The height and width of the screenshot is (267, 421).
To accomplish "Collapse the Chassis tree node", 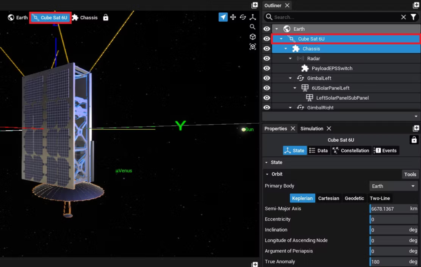I will point(286,49).
